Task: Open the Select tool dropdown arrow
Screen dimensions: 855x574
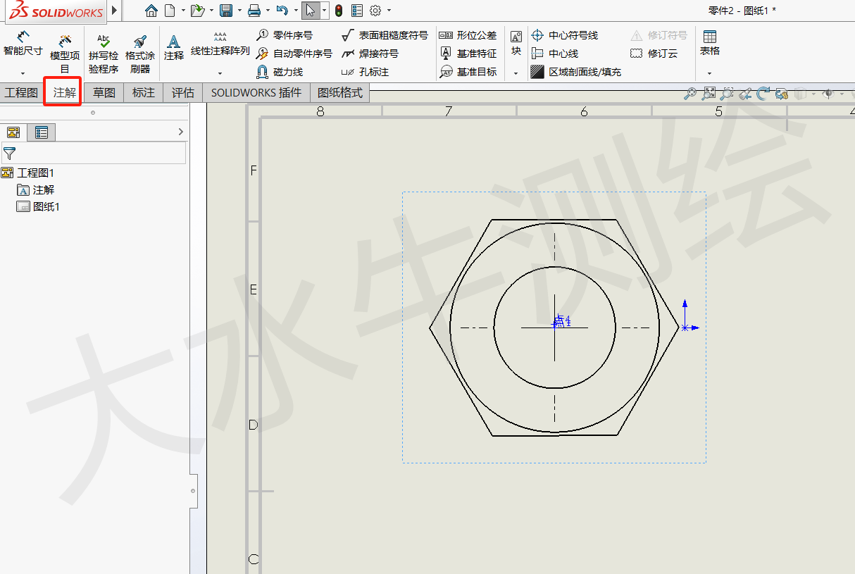Action: (x=324, y=11)
